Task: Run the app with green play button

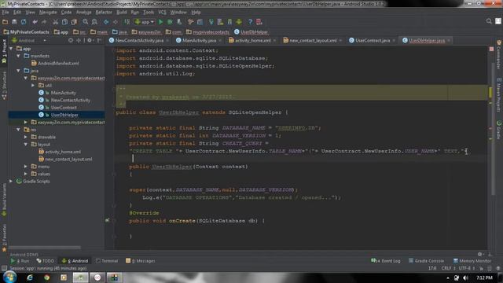Action: tap(160, 22)
